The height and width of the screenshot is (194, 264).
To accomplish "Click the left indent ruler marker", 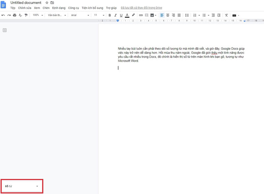I will point(118,21).
